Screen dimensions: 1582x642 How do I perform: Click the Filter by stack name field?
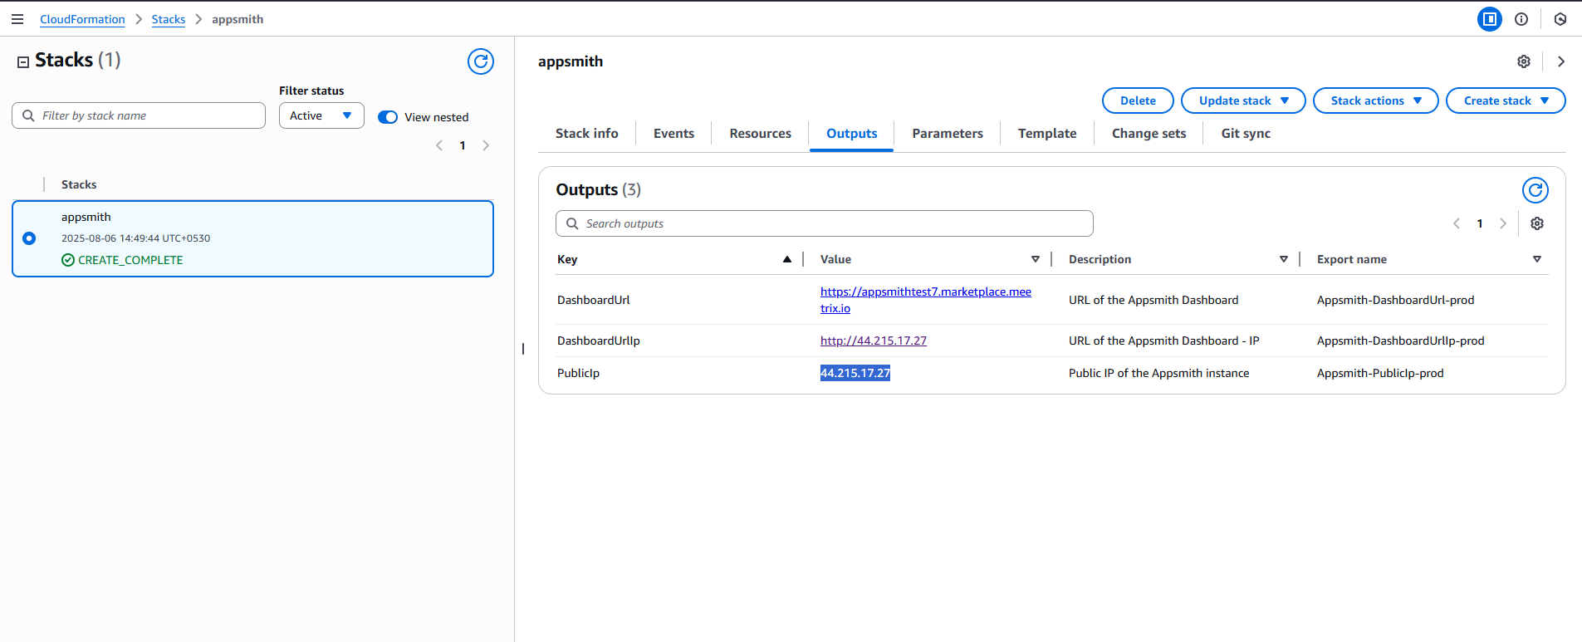(x=139, y=115)
